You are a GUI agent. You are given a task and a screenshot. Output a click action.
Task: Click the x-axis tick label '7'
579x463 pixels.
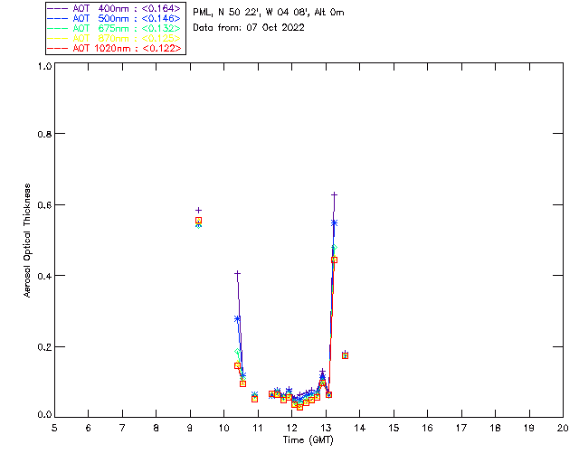(122, 428)
